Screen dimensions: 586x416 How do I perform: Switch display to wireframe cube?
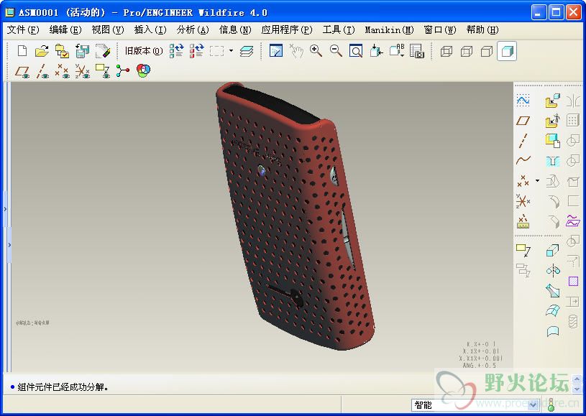pos(447,51)
